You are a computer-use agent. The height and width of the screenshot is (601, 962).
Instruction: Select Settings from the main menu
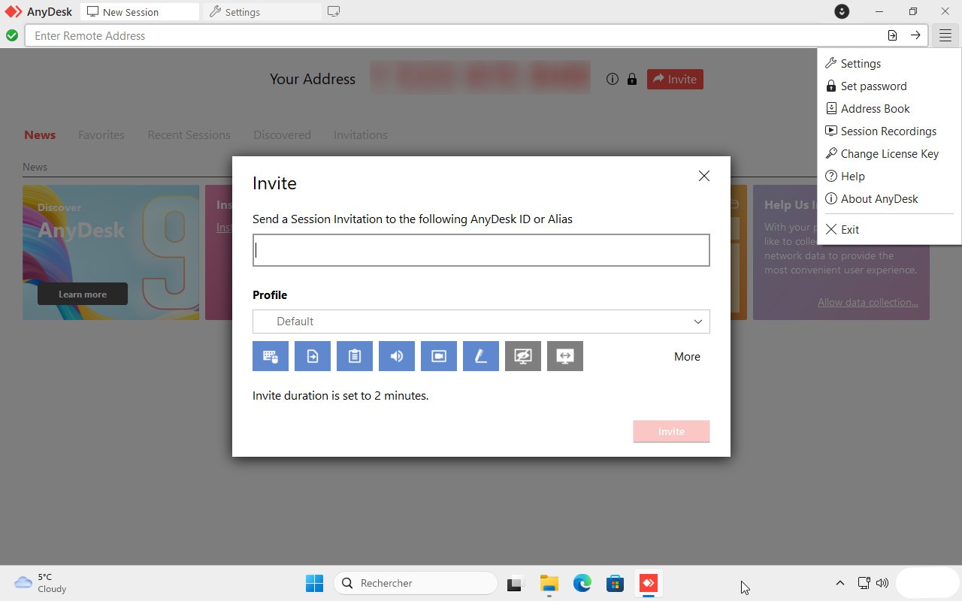(889, 64)
